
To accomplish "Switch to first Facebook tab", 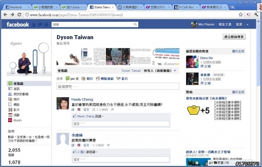I will coord(18,7).
